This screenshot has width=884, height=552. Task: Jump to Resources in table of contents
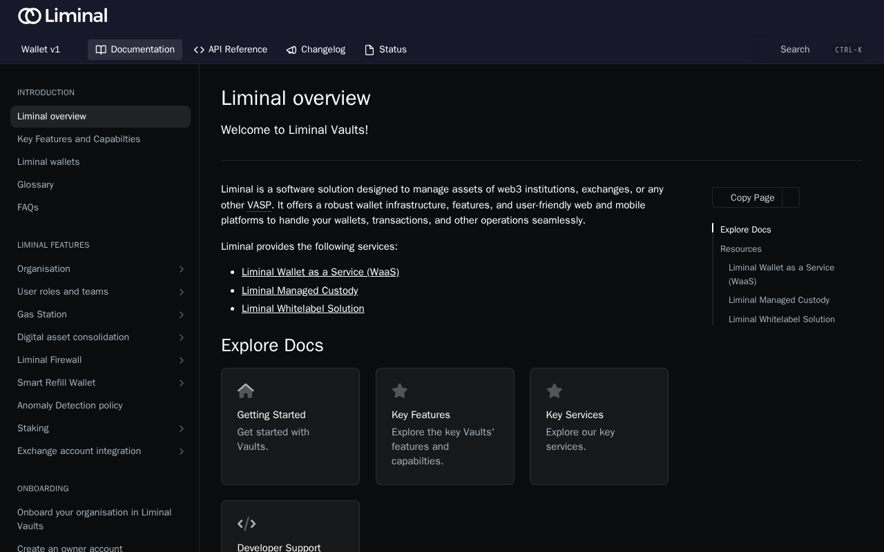pos(741,249)
